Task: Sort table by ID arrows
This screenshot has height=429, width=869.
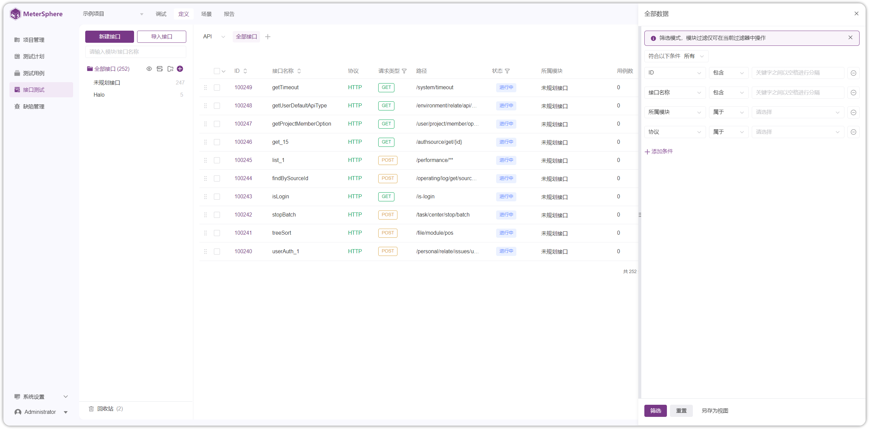Action: click(x=245, y=71)
